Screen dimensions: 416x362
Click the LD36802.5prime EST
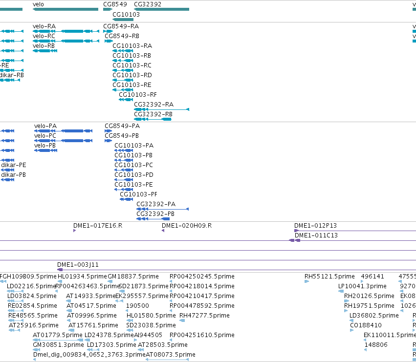pyautogui.click(x=351, y=320)
